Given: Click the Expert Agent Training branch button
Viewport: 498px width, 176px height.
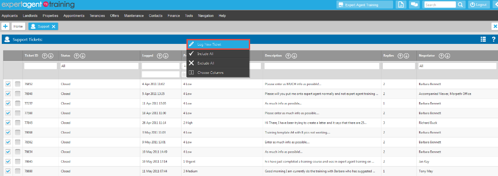Looking at the screenshot, I should pyautogui.click(x=364, y=5).
